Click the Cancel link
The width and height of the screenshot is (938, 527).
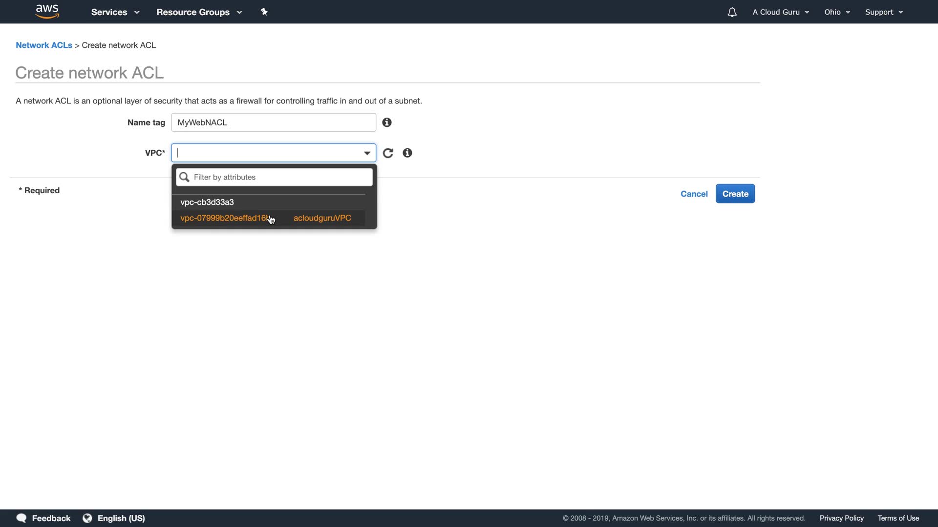coord(694,194)
